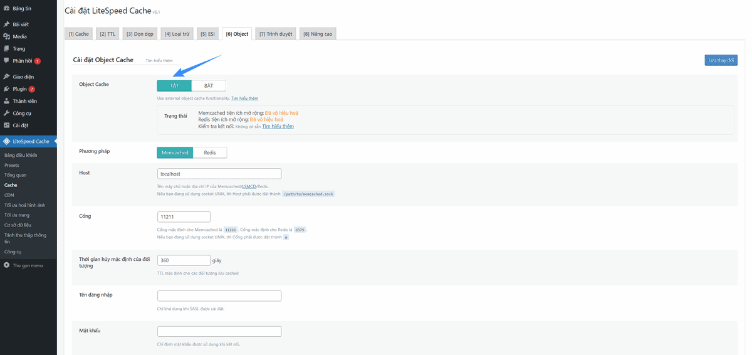752x355 pixels.
Task: Open the Media library icon in sidebar
Action: click(x=6, y=36)
